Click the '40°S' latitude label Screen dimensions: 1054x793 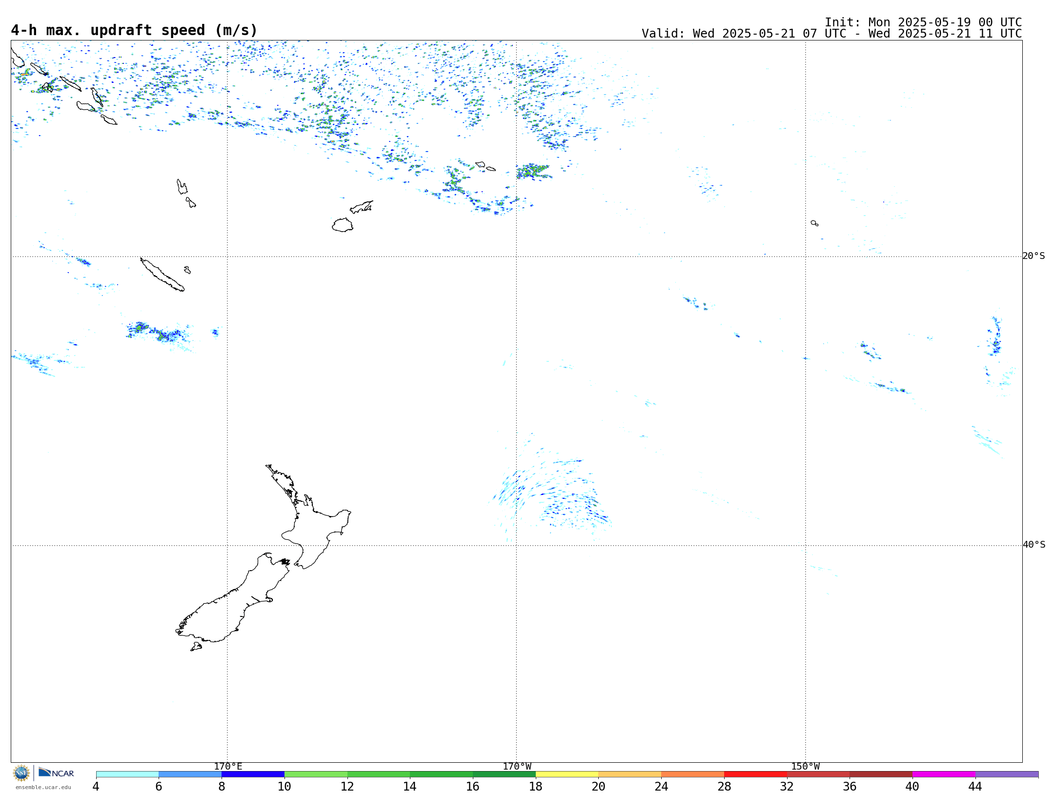(1034, 545)
